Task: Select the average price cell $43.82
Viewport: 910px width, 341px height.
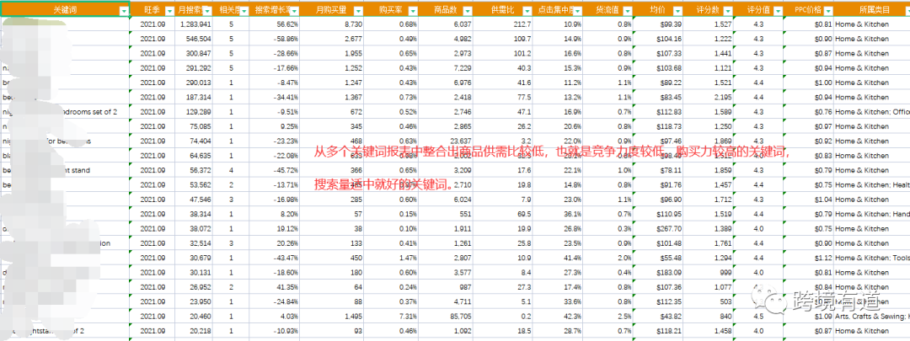Action: (x=658, y=316)
